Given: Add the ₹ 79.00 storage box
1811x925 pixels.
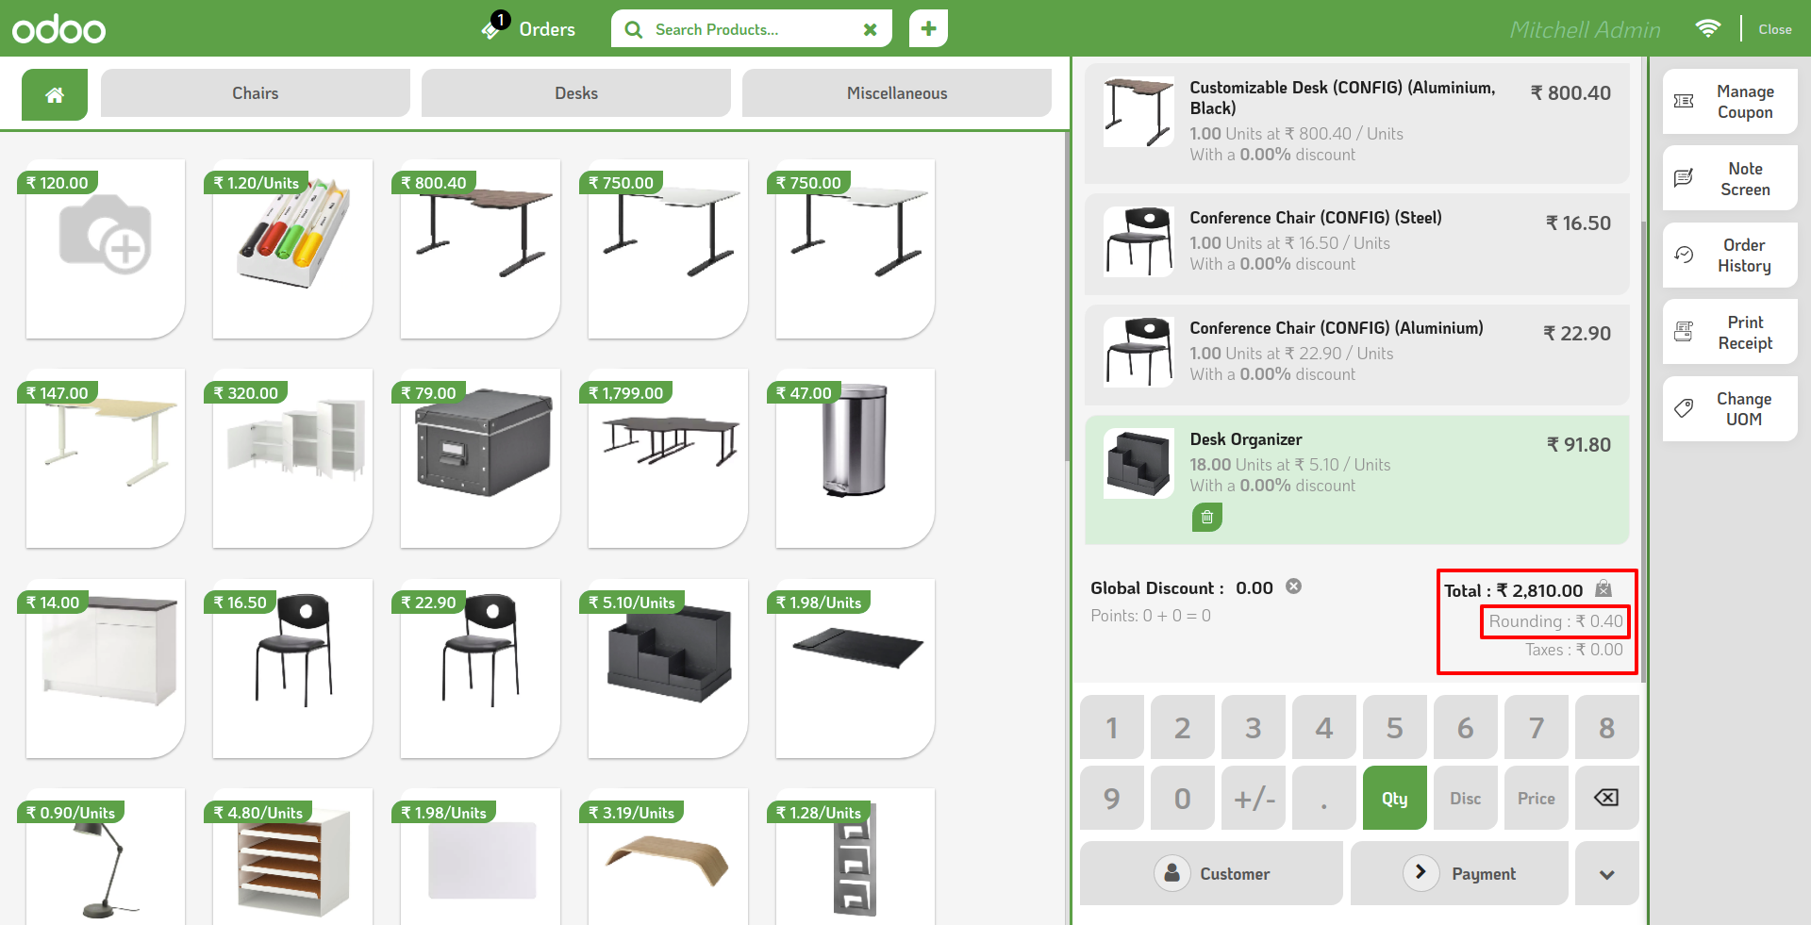Looking at the screenshot, I should click(x=480, y=458).
